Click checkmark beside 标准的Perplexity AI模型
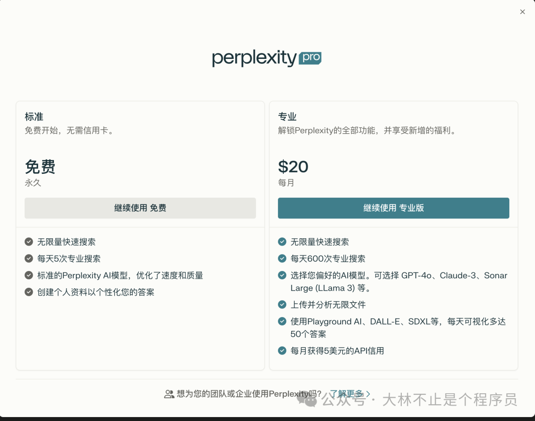The height and width of the screenshot is (421, 535). pyautogui.click(x=29, y=275)
